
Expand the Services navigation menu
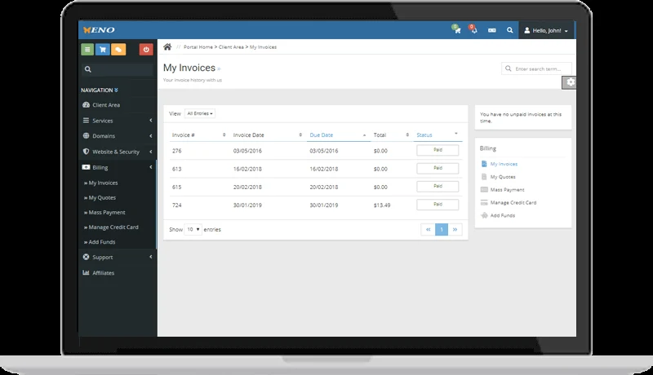[x=118, y=121]
